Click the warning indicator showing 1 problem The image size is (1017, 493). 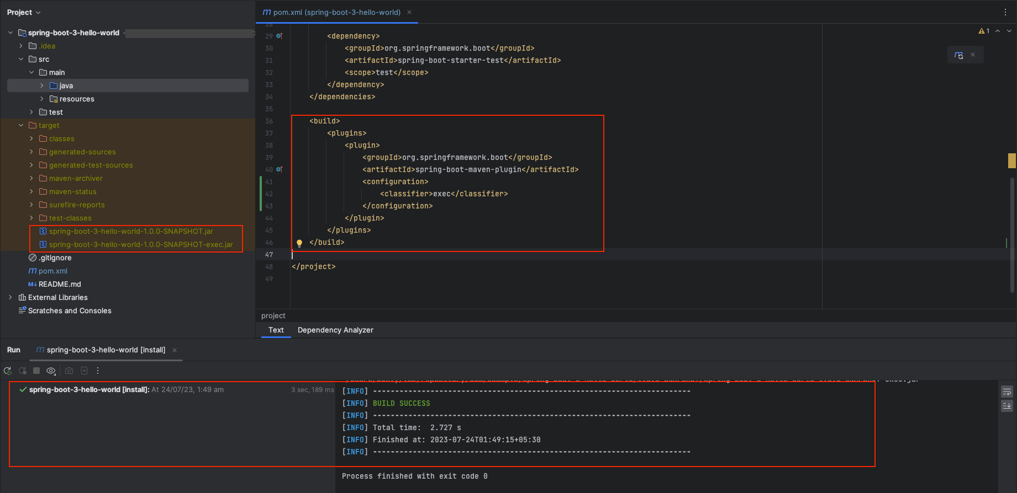[x=984, y=31]
